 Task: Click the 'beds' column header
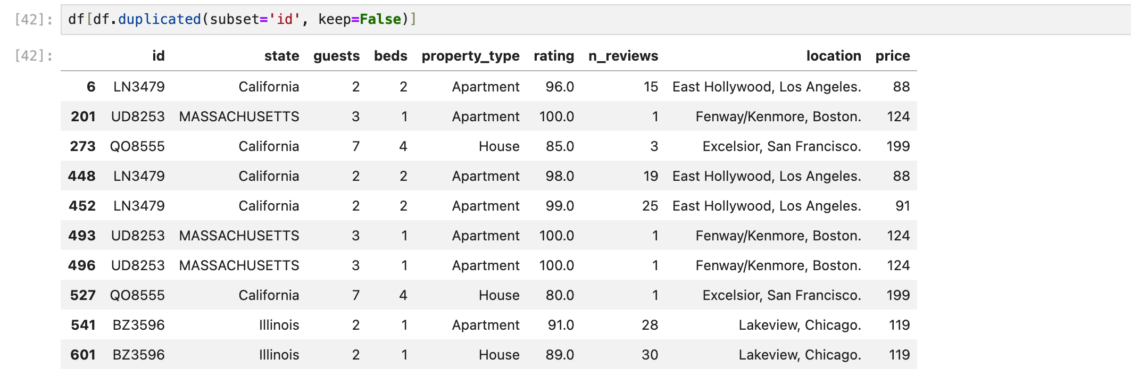point(391,56)
